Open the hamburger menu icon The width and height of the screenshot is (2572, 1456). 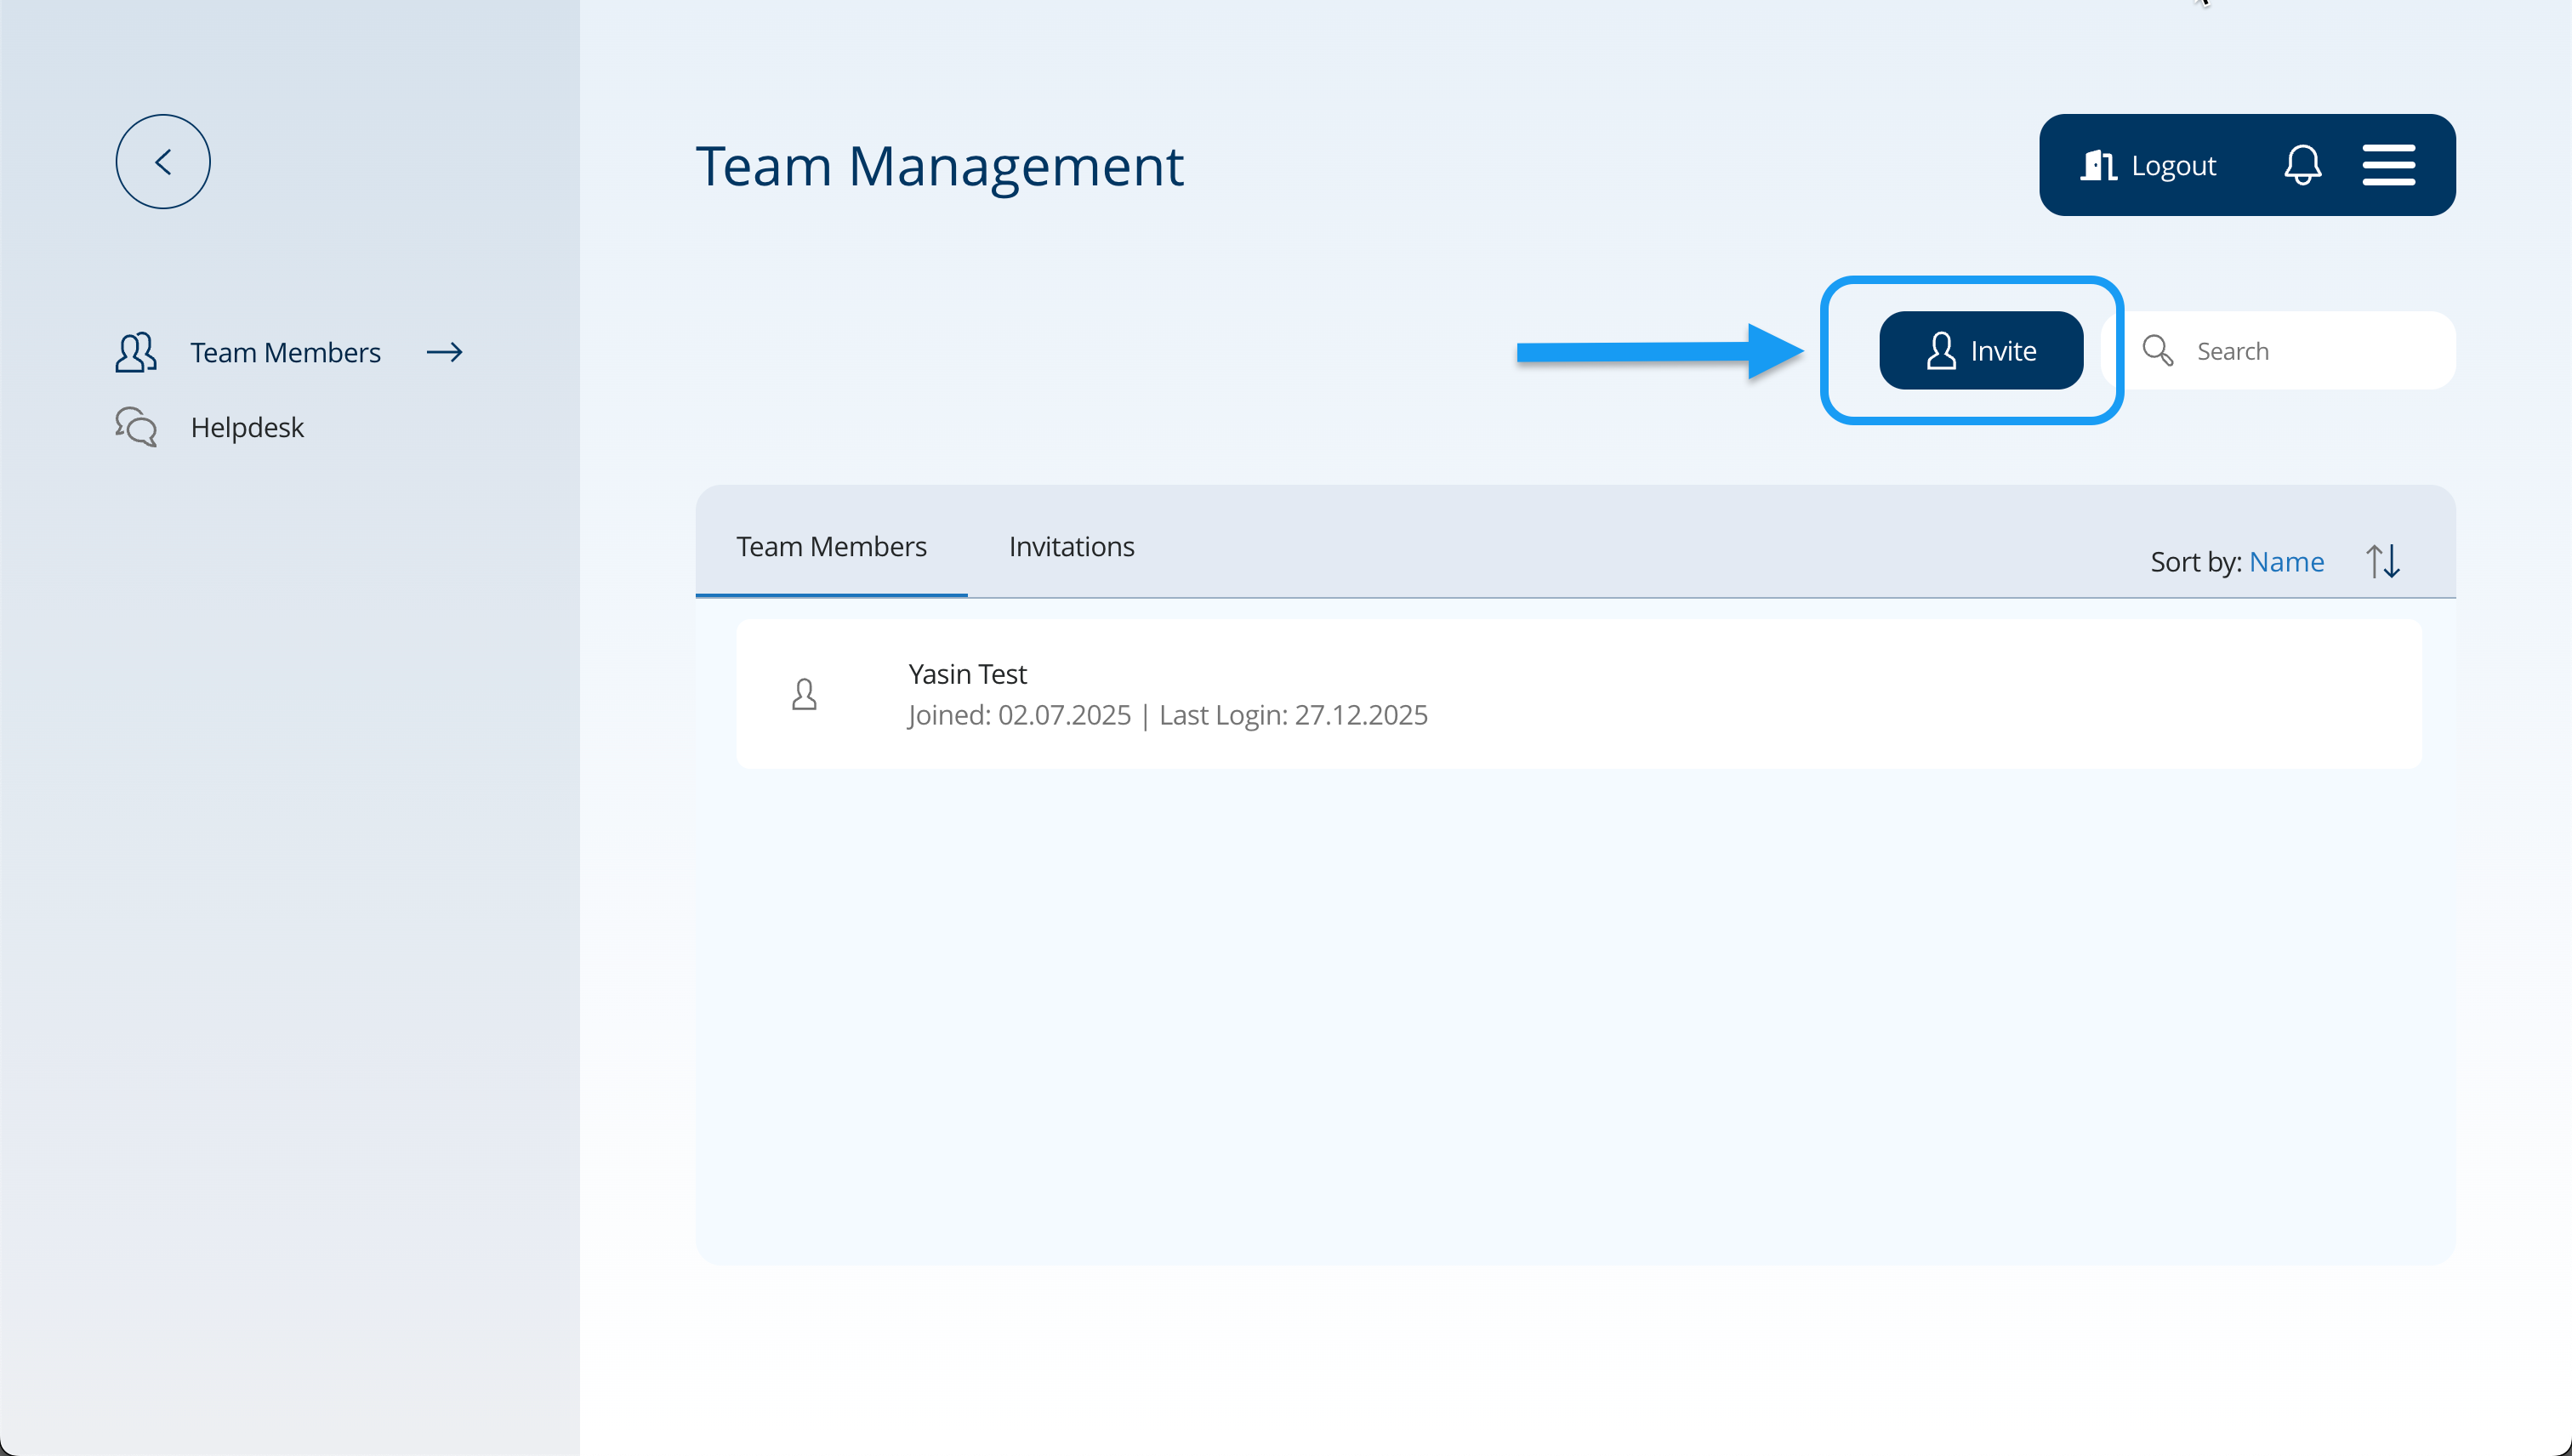pos(2388,165)
